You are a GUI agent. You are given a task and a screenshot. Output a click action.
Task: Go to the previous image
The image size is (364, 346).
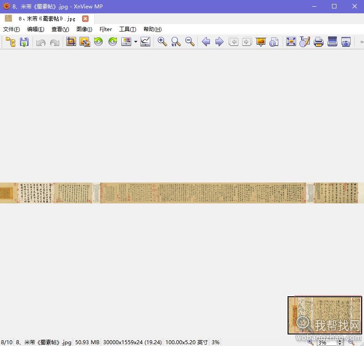(206, 42)
